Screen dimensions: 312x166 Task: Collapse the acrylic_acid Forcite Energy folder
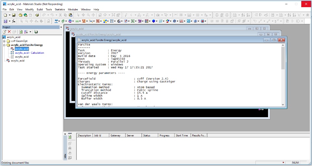pos(4,45)
